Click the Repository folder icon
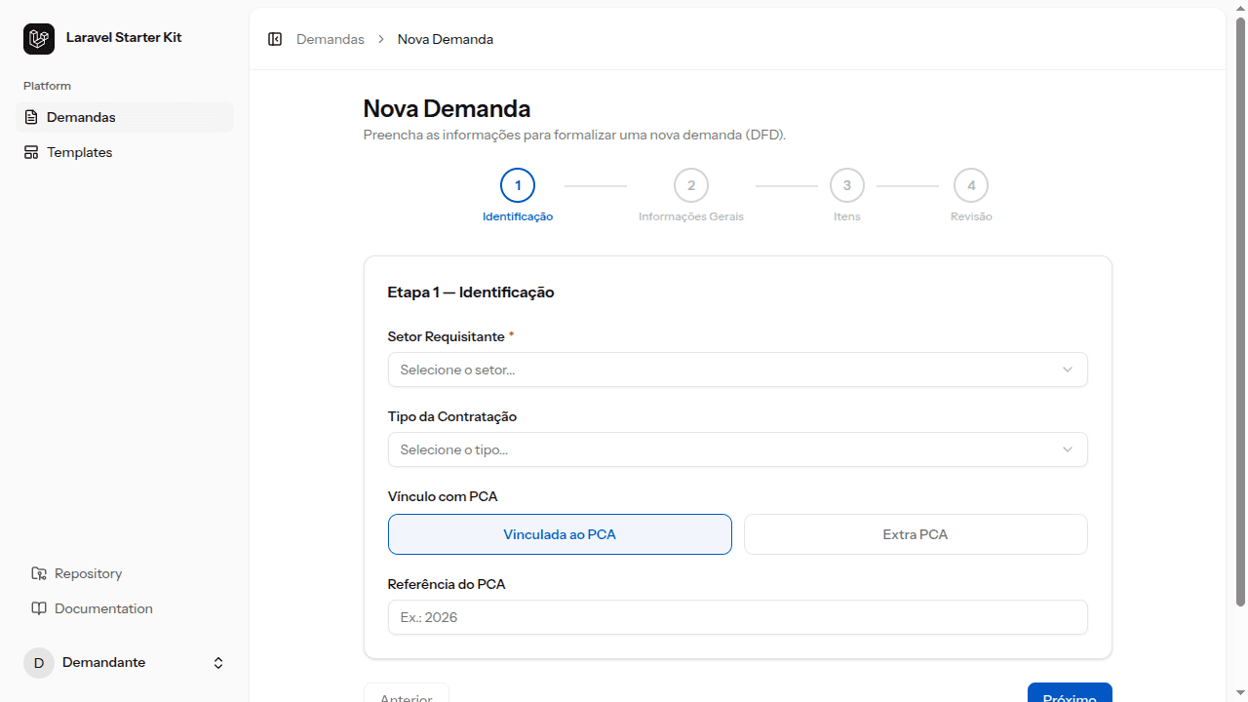Viewport: 1248px width, 702px height. pos(39,573)
